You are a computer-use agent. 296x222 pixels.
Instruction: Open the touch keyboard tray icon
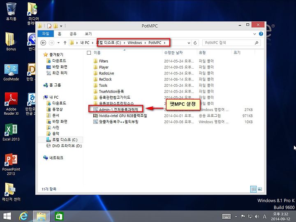(227, 216)
